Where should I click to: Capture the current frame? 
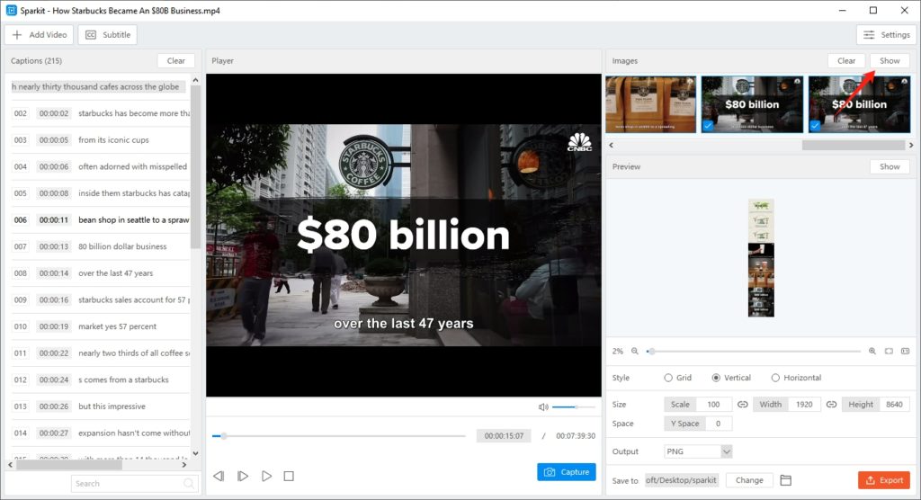coord(567,472)
